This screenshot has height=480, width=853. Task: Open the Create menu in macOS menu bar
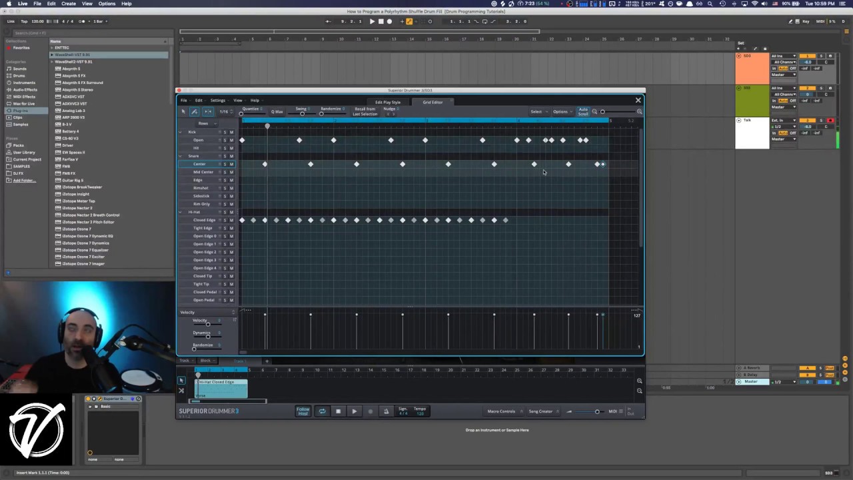pos(69,3)
